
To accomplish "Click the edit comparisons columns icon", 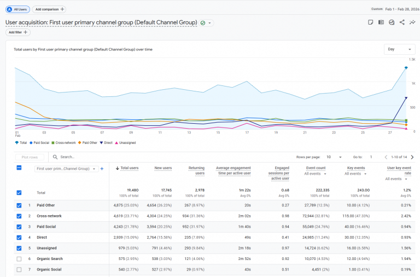I will (381, 22).
